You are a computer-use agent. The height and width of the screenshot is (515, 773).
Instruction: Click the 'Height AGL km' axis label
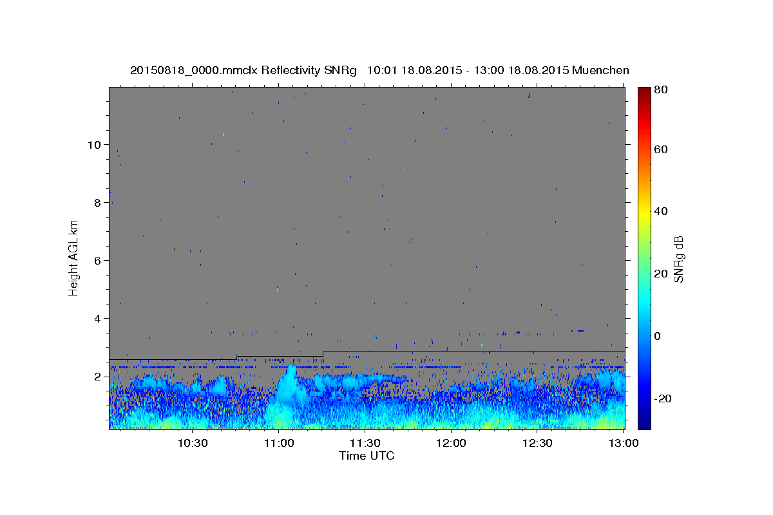coord(74,258)
